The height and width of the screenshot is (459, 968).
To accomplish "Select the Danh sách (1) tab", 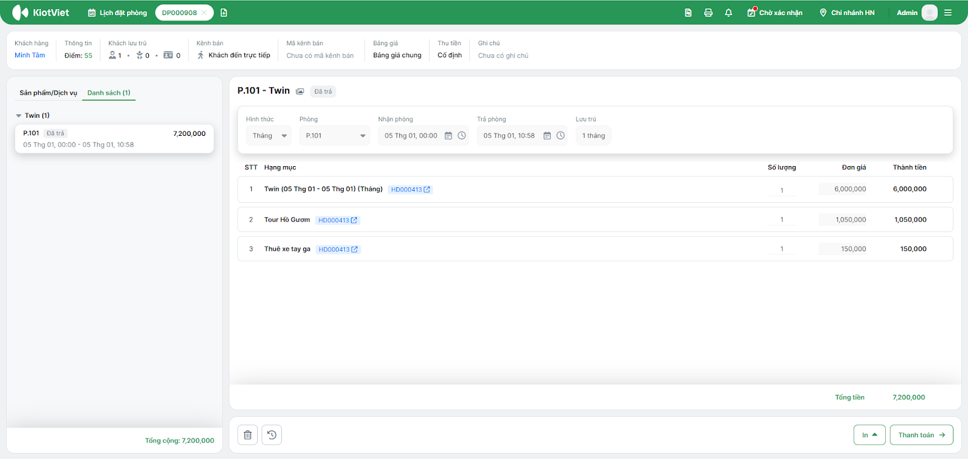I will click(x=109, y=93).
